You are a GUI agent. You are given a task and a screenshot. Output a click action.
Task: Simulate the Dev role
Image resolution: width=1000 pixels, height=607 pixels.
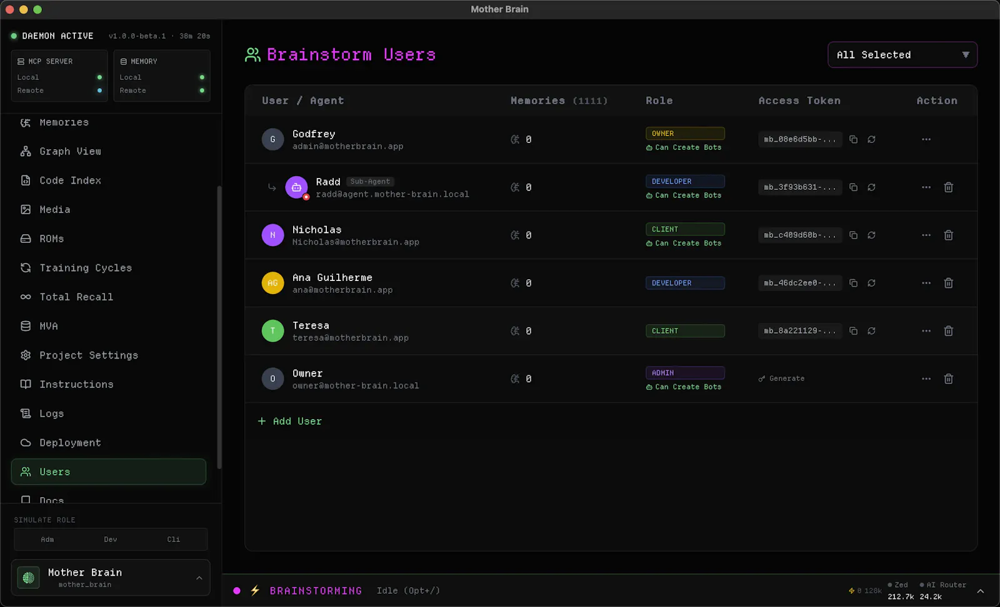[111, 539]
